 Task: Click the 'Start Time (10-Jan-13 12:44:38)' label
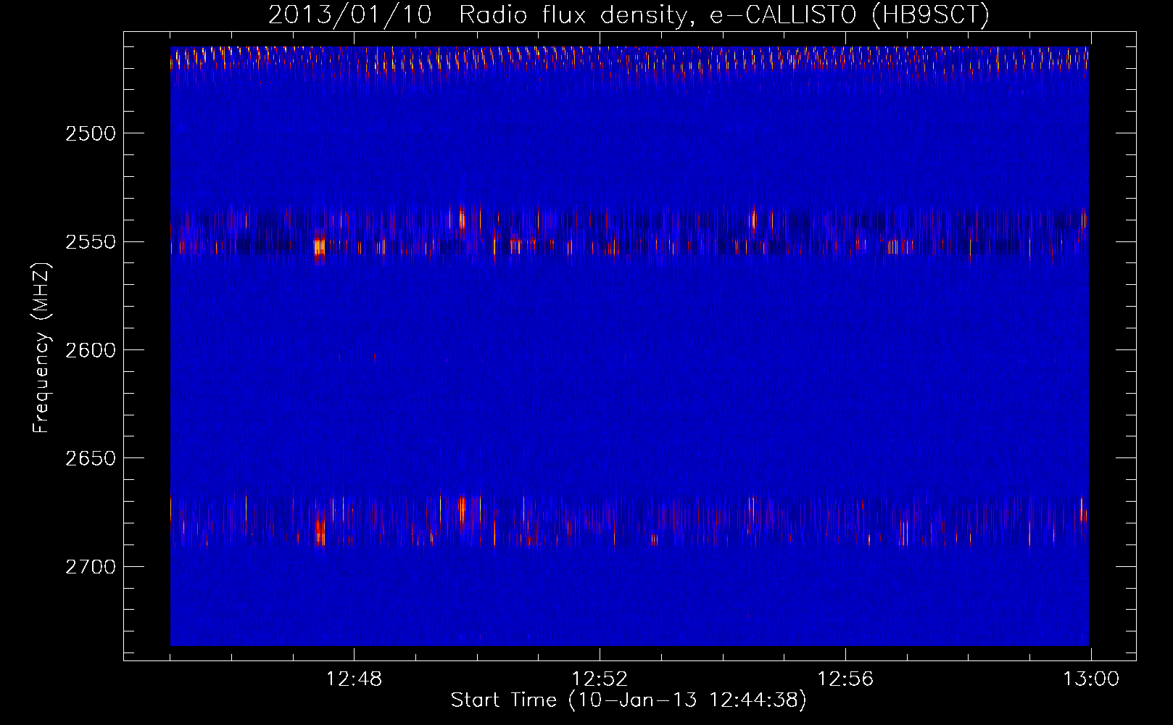pyautogui.click(x=629, y=700)
